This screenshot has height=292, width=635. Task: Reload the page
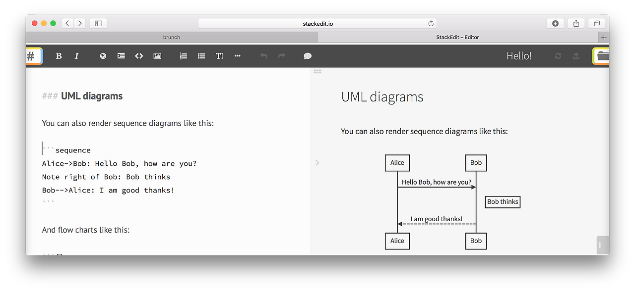(x=431, y=23)
